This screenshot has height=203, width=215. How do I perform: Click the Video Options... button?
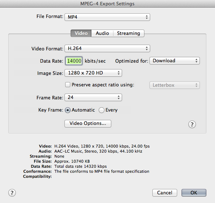point(88,123)
